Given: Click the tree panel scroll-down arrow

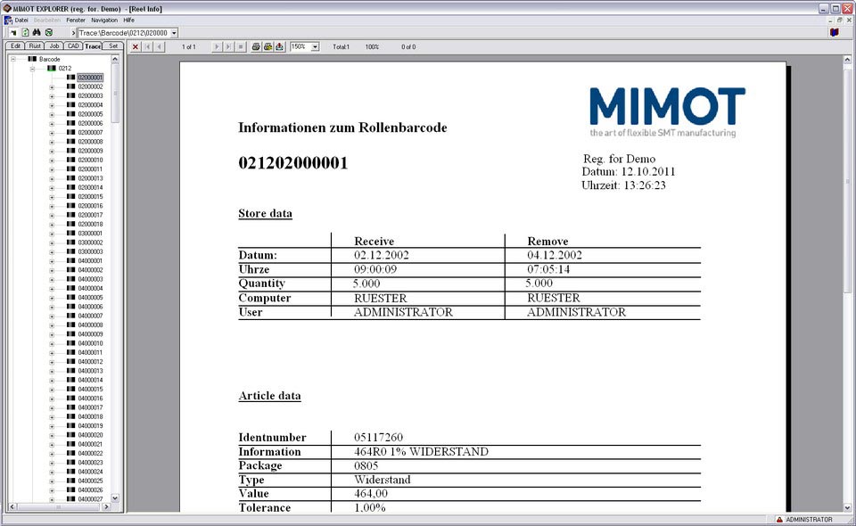Looking at the screenshot, I should [115, 497].
